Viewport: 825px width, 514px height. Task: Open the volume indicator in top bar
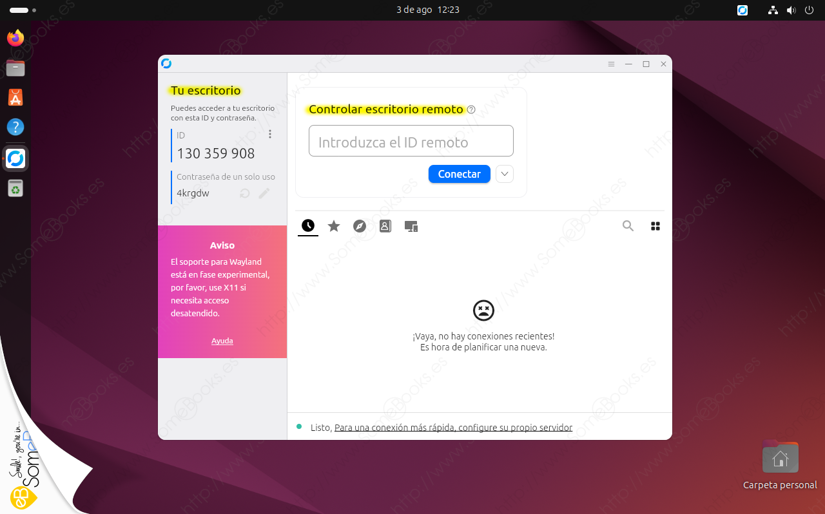pos(791,10)
